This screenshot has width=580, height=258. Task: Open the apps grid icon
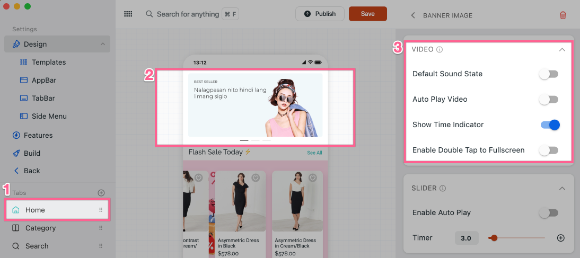pos(128,14)
